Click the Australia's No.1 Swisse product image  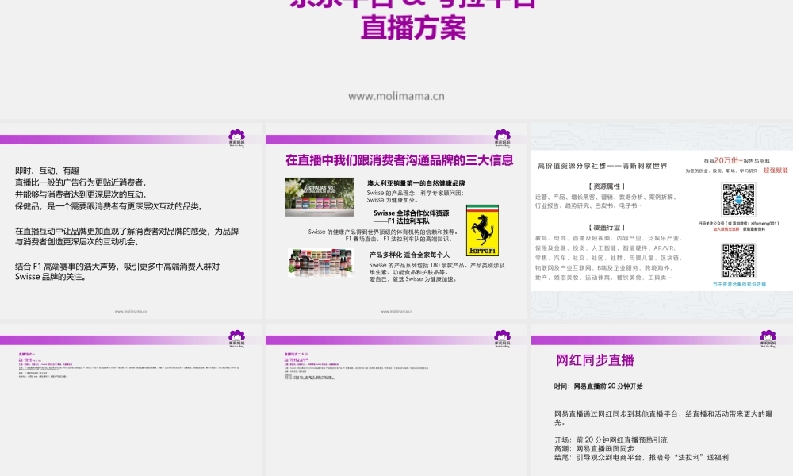click(x=320, y=197)
